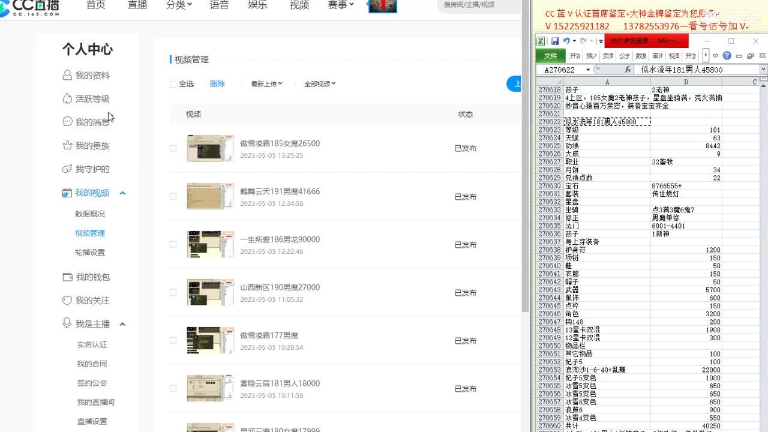Viewport: 768px width, 432px height.
Task: Tick the 全选 select-all checkbox
Action: point(173,84)
